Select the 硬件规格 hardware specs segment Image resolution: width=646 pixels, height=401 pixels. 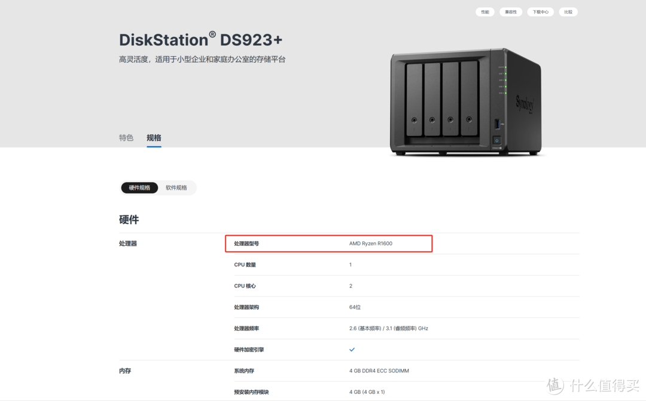tap(139, 187)
